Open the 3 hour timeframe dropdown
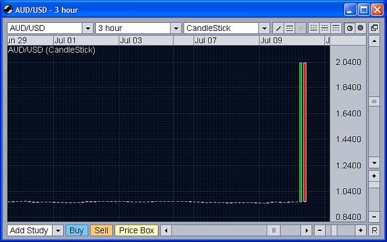The image size is (387, 242). tap(176, 28)
